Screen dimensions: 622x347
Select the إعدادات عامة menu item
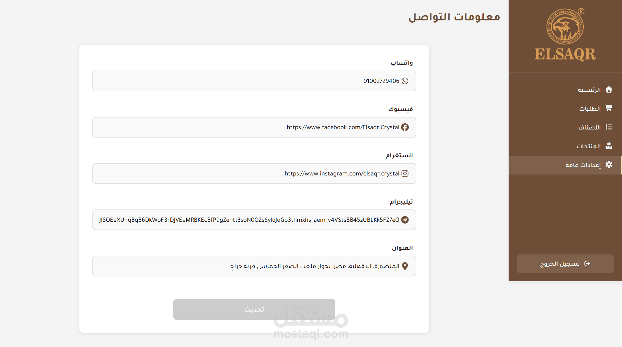pos(565,165)
